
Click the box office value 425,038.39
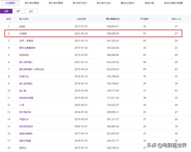pyautogui.click(x=113, y=69)
